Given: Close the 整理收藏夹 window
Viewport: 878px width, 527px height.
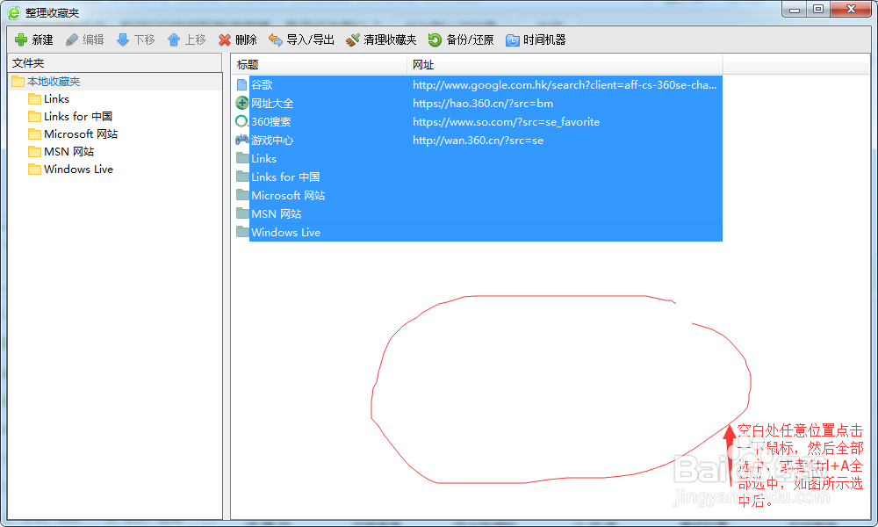Looking at the screenshot, I should [851, 9].
